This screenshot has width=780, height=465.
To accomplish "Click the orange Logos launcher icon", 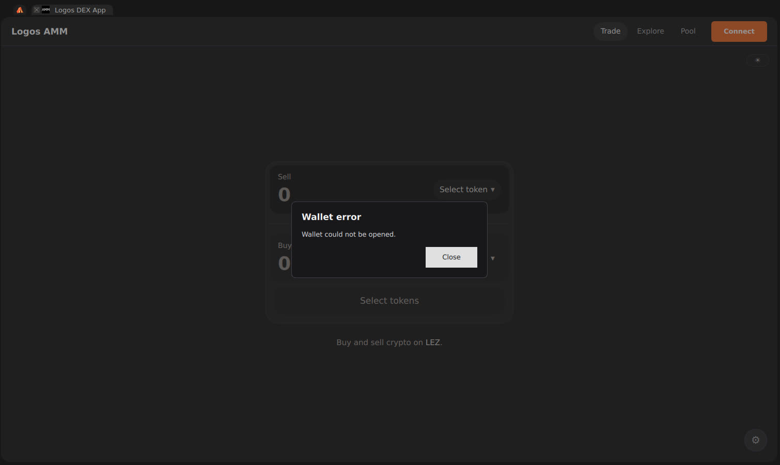I will click(20, 10).
